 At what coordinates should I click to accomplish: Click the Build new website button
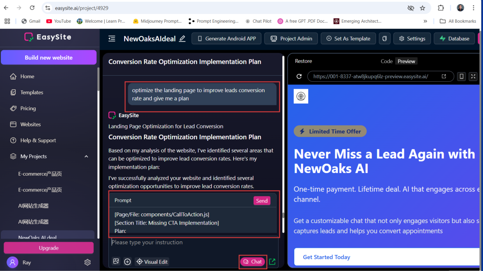point(49,57)
